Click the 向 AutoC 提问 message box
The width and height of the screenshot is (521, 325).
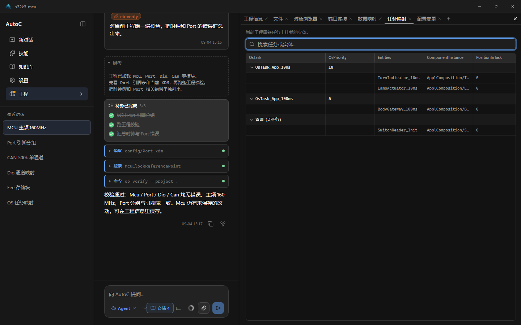pyautogui.click(x=166, y=294)
